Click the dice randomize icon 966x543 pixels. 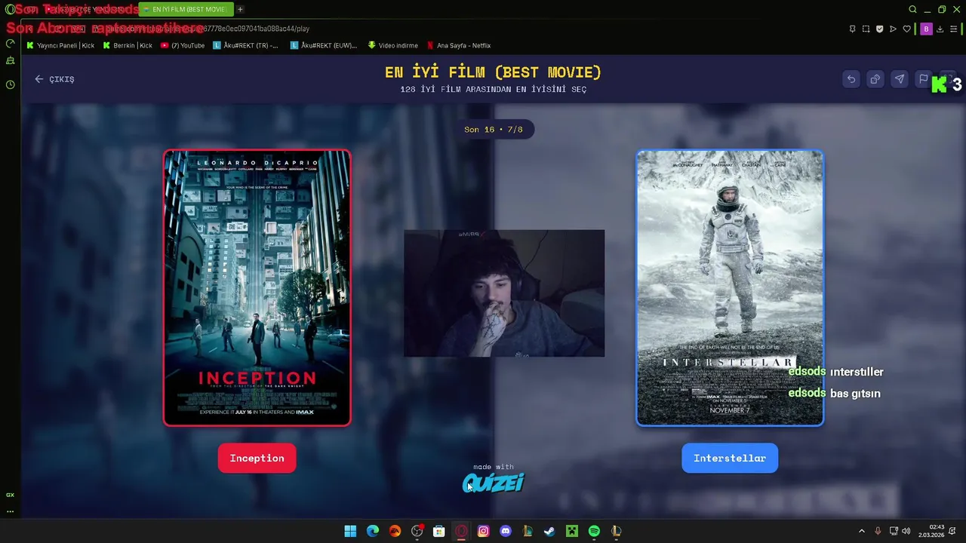875,79
